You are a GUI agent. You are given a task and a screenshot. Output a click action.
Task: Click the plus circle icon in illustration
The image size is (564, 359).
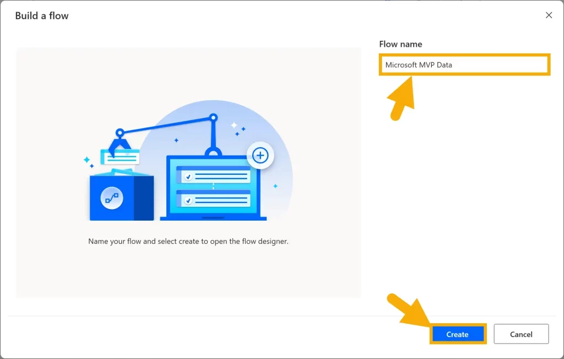click(x=260, y=156)
